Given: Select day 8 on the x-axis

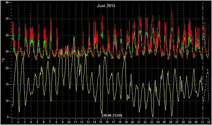Looking at the screenshot, I should pos(56,122).
